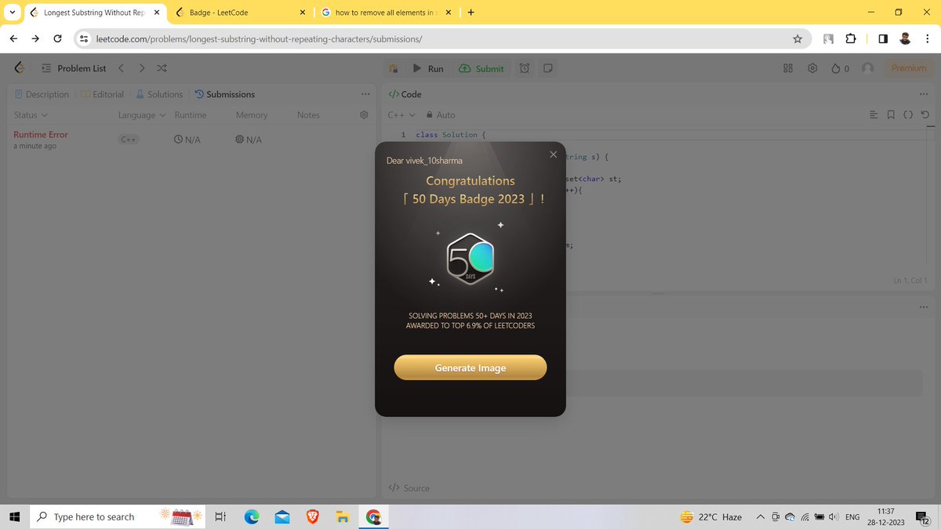Go to next problem arrow
The height and width of the screenshot is (529, 941).
(x=141, y=68)
